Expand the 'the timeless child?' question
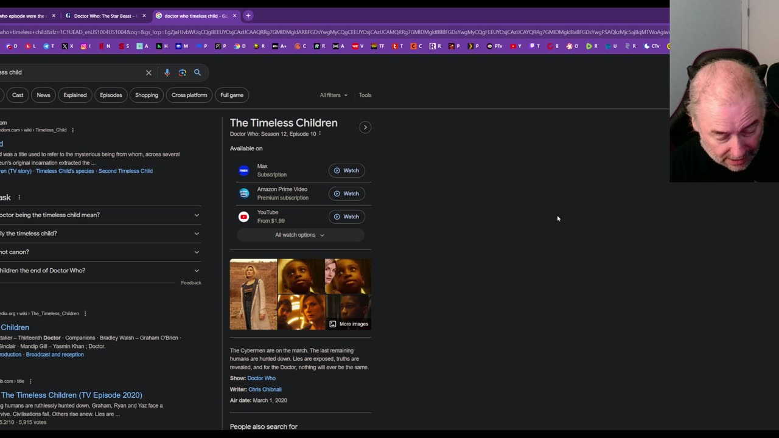This screenshot has width=779, height=438. tap(100, 234)
